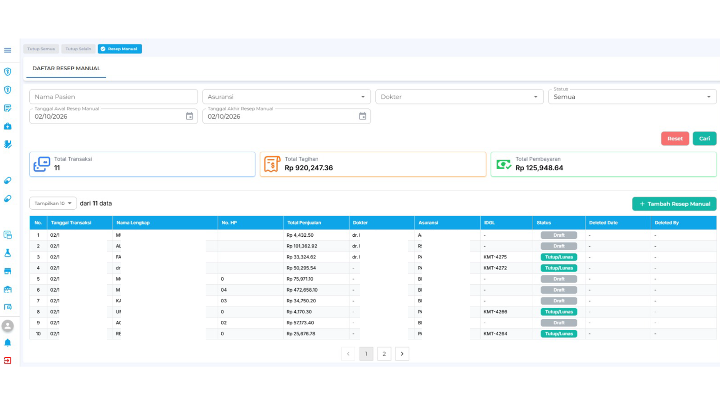Image resolution: width=720 pixels, height=405 pixels.
Task: Open the notifications bell icon
Action: click(x=8, y=343)
